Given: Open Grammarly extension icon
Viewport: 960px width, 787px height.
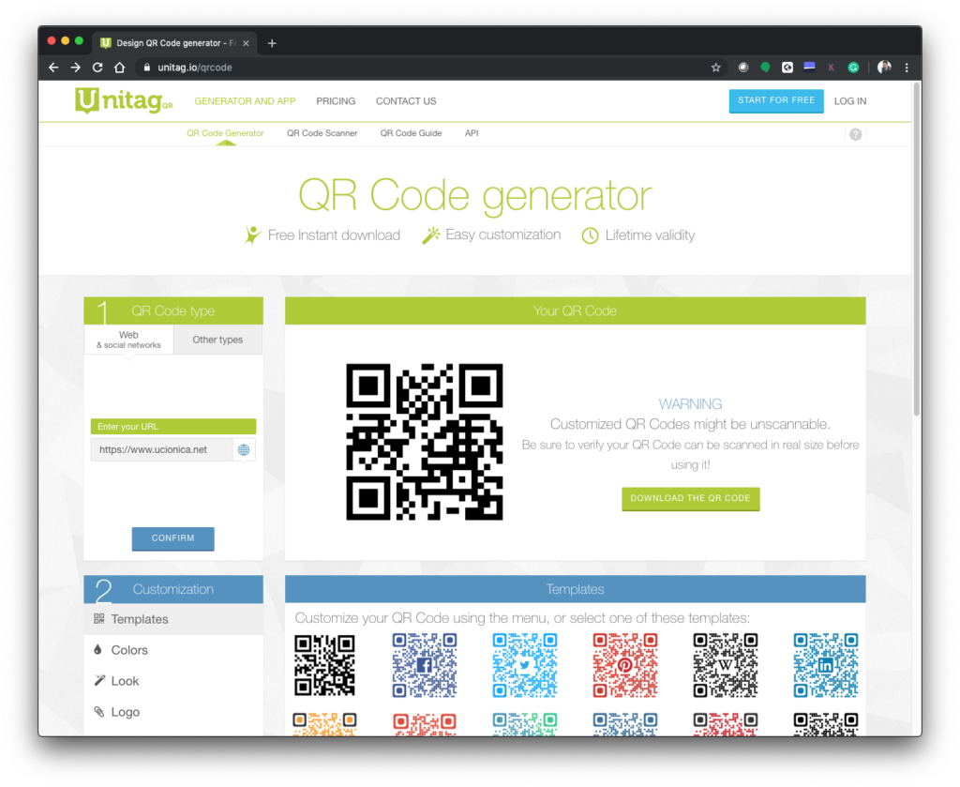Looking at the screenshot, I should pyautogui.click(x=853, y=68).
